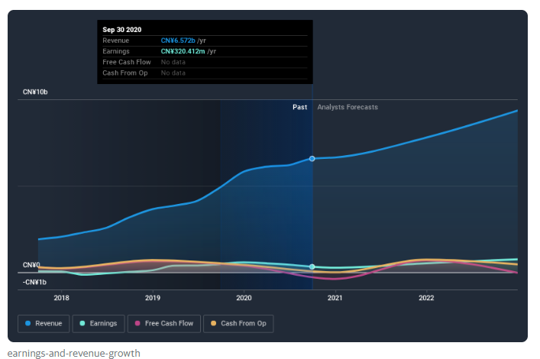Click the Analysts Forecasts label

348,108
